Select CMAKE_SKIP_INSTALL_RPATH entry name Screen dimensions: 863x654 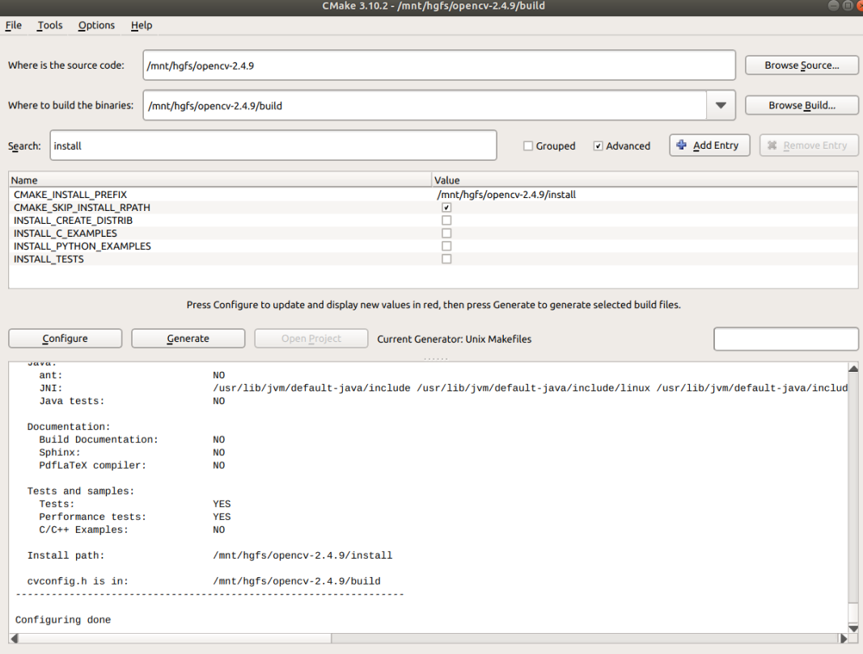(x=82, y=208)
